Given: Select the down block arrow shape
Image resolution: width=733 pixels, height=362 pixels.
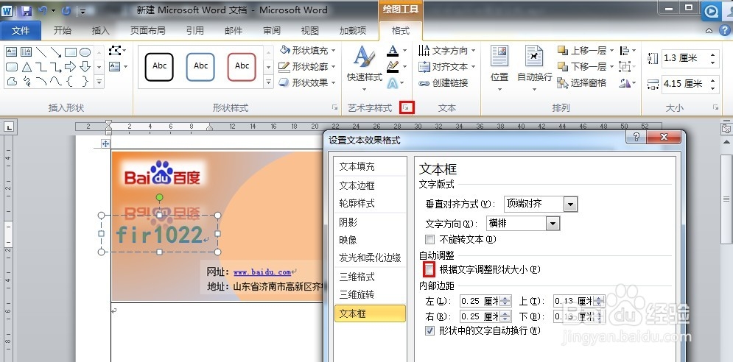Looking at the screenshot, I should [x=85, y=67].
